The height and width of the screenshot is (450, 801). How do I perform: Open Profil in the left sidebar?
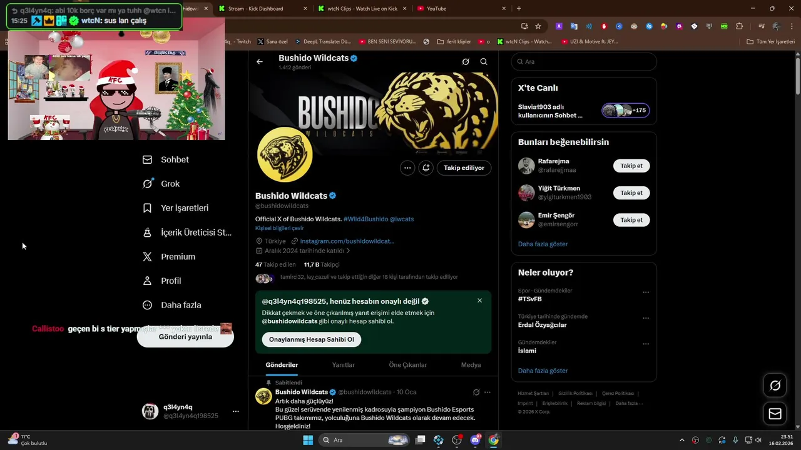pos(161,281)
